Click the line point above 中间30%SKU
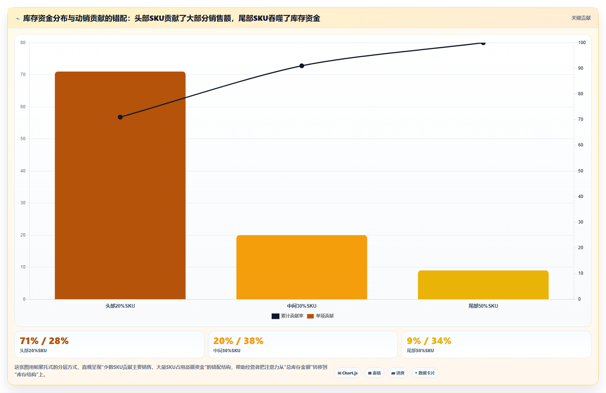606x393 pixels. (x=302, y=66)
